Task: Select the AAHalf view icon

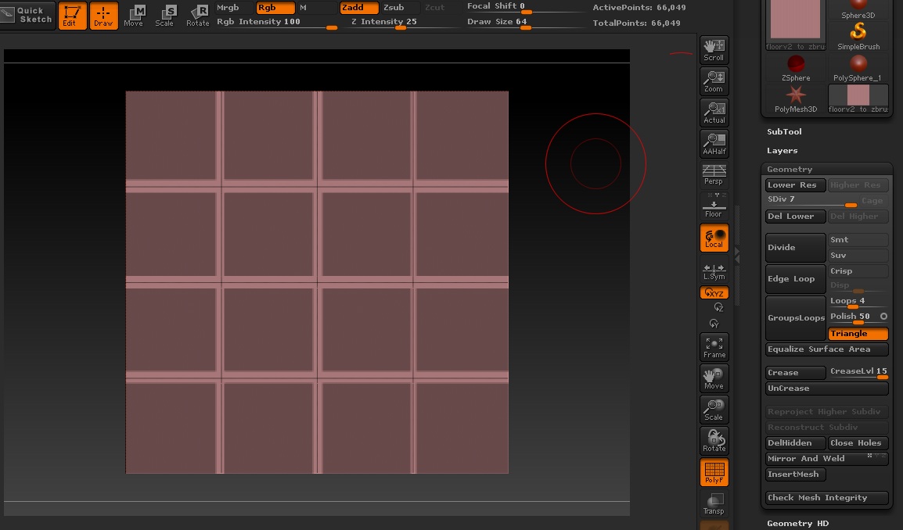Action: click(714, 144)
